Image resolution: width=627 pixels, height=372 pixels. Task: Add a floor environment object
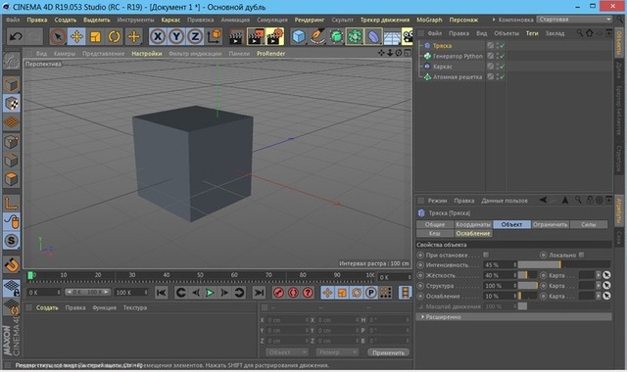tap(392, 37)
